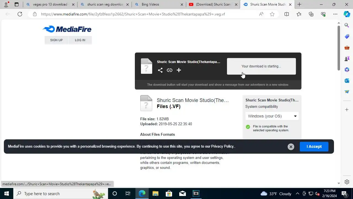Click the File size 1.82MB text

tap(154, 119)
